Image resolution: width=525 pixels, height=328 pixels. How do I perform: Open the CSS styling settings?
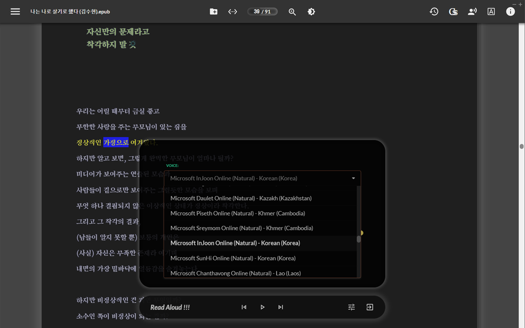453,11
